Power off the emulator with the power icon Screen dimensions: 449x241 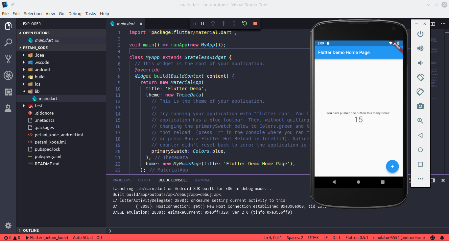point(420,34)
